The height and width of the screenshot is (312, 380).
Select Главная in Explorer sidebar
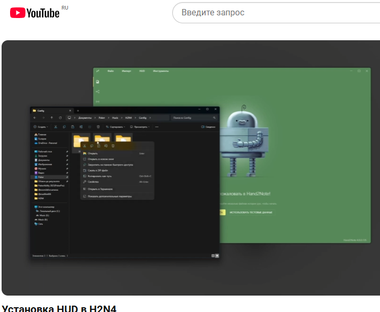pos(40,135)
